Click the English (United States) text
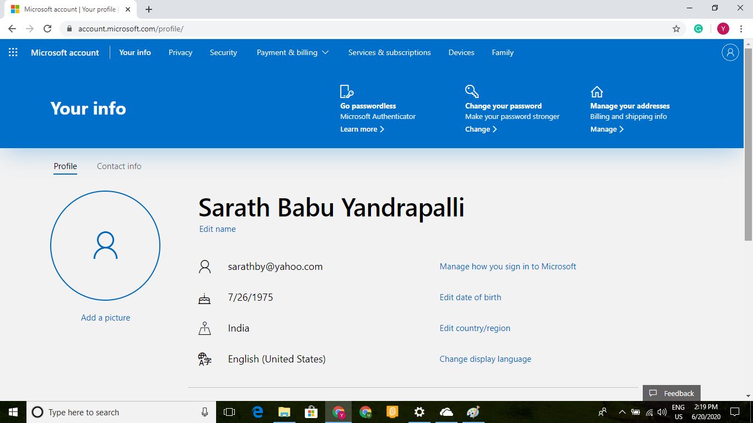 tap(277, 359)
